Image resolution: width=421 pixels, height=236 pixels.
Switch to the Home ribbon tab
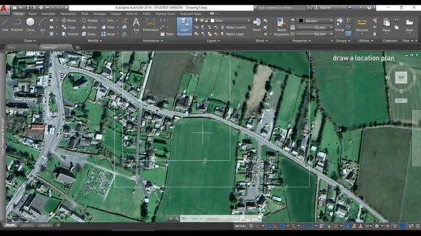pyautogui.click(x=18, y=14)
